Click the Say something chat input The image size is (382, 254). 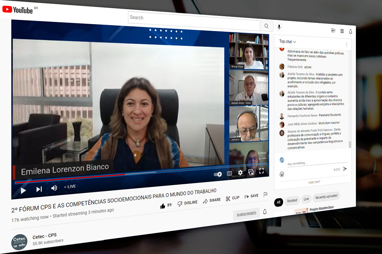tap(312, 163)
